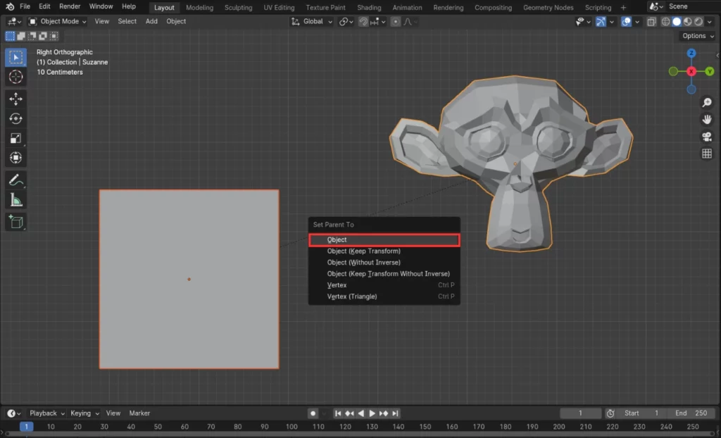This screenshot has height=438, width=721.
Task: Open the Help menu
Action: (x=129, y=6)
